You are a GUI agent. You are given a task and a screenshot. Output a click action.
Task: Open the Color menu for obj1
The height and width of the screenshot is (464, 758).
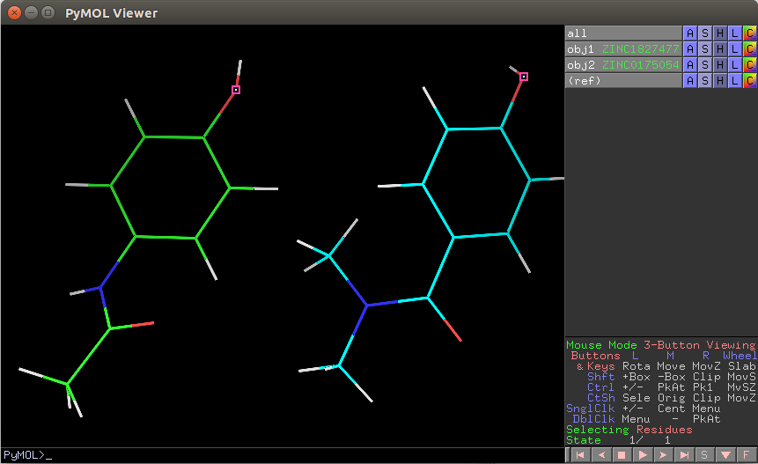pyautogui.click(x=749, y=49)
